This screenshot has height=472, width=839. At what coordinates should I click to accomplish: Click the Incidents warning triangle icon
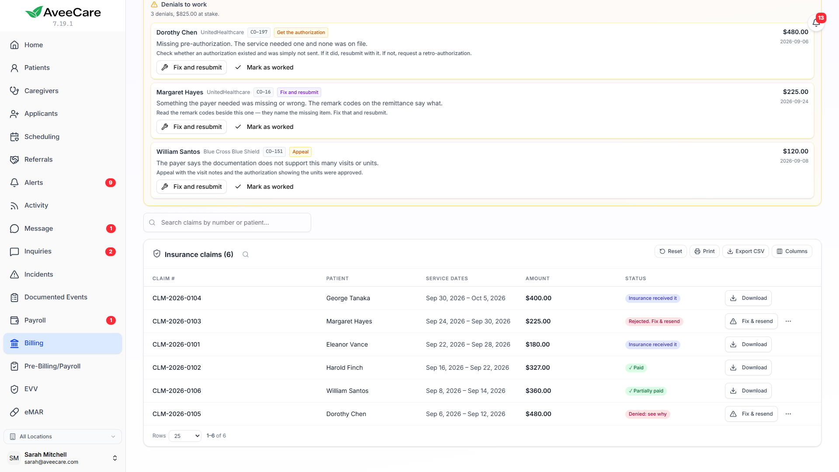(x=14, y=274)
